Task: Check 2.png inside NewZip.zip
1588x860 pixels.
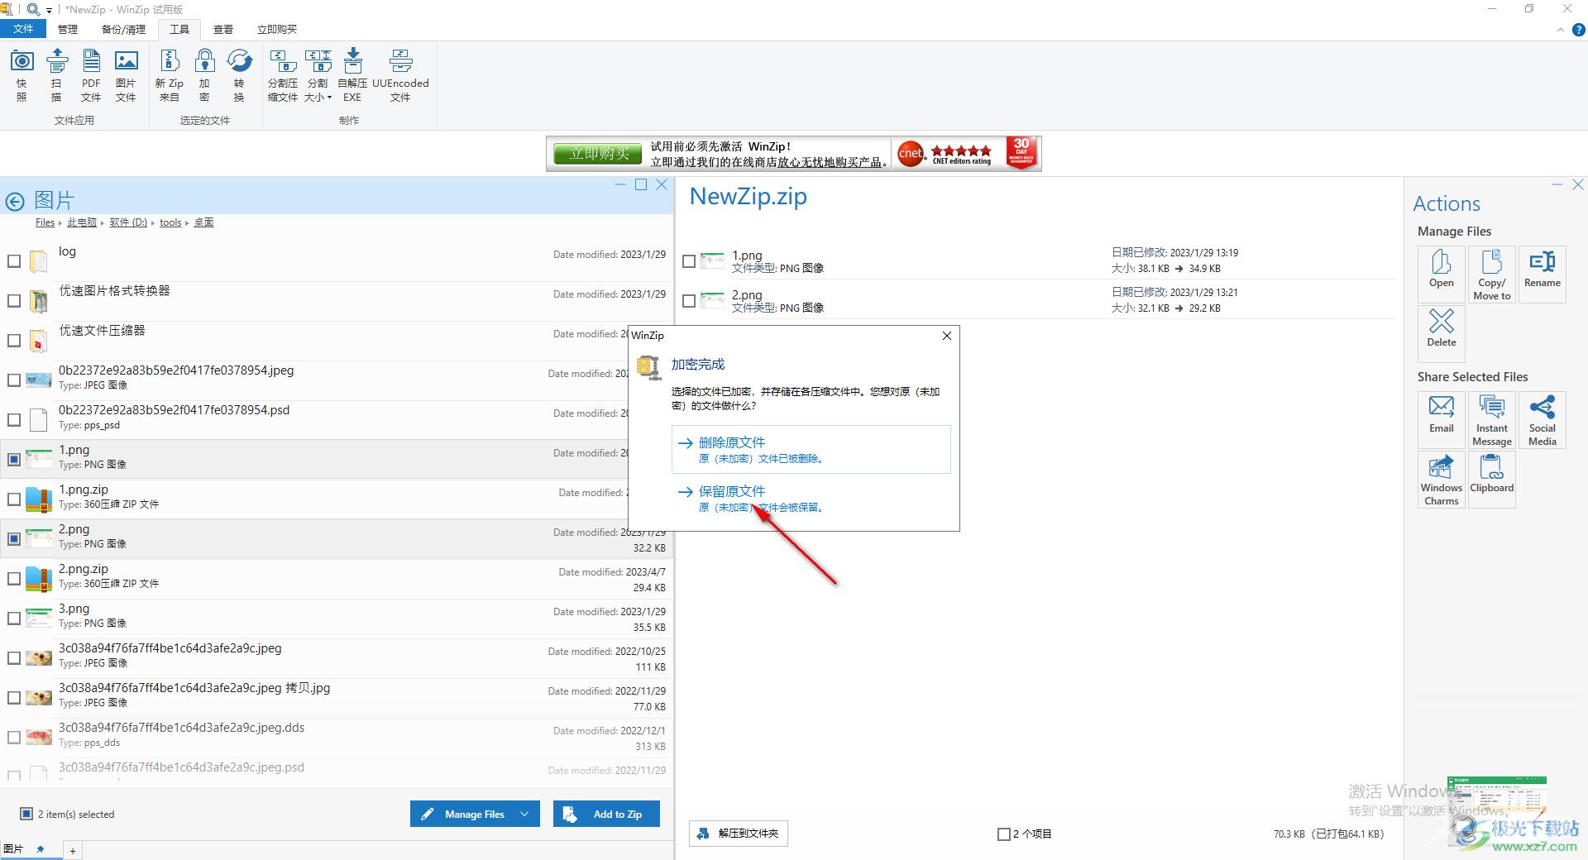Action: (x=689, y=301)
